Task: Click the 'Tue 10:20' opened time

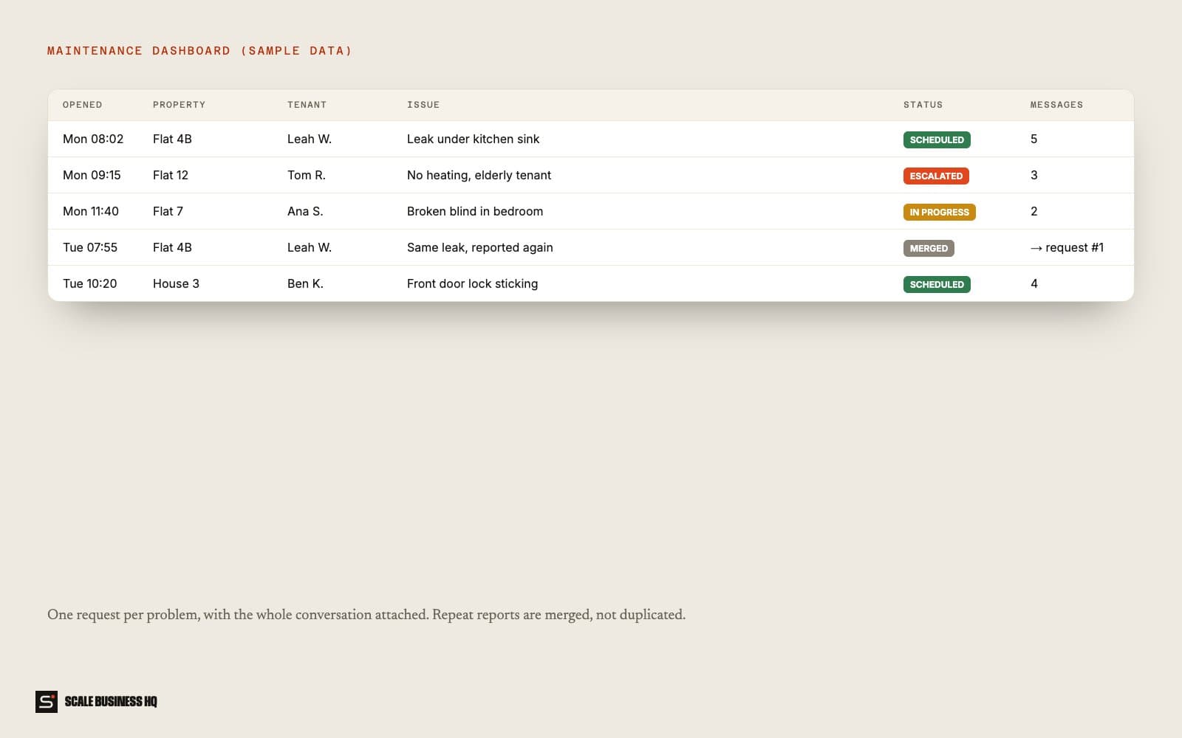Action: (90, 283)
